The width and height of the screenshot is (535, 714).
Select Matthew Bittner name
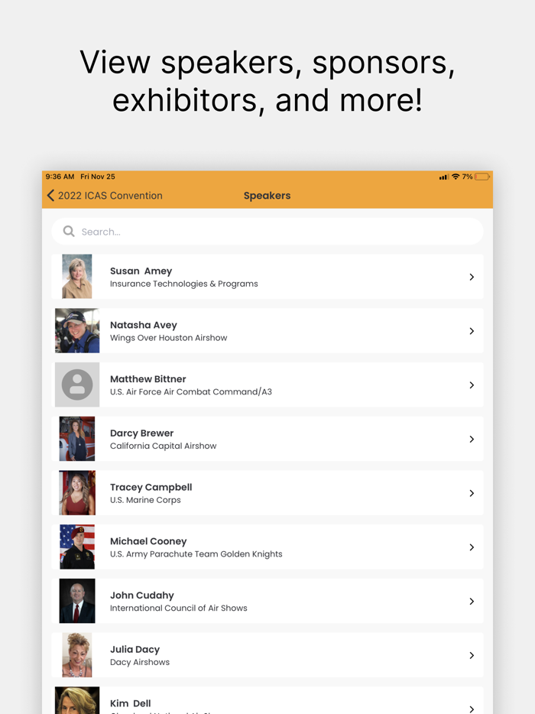click(148, 379)
